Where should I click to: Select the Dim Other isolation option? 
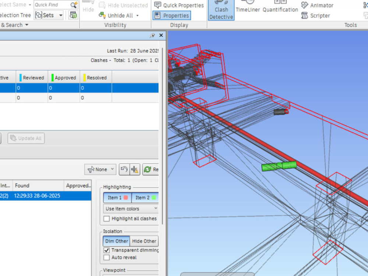[116, 241]
